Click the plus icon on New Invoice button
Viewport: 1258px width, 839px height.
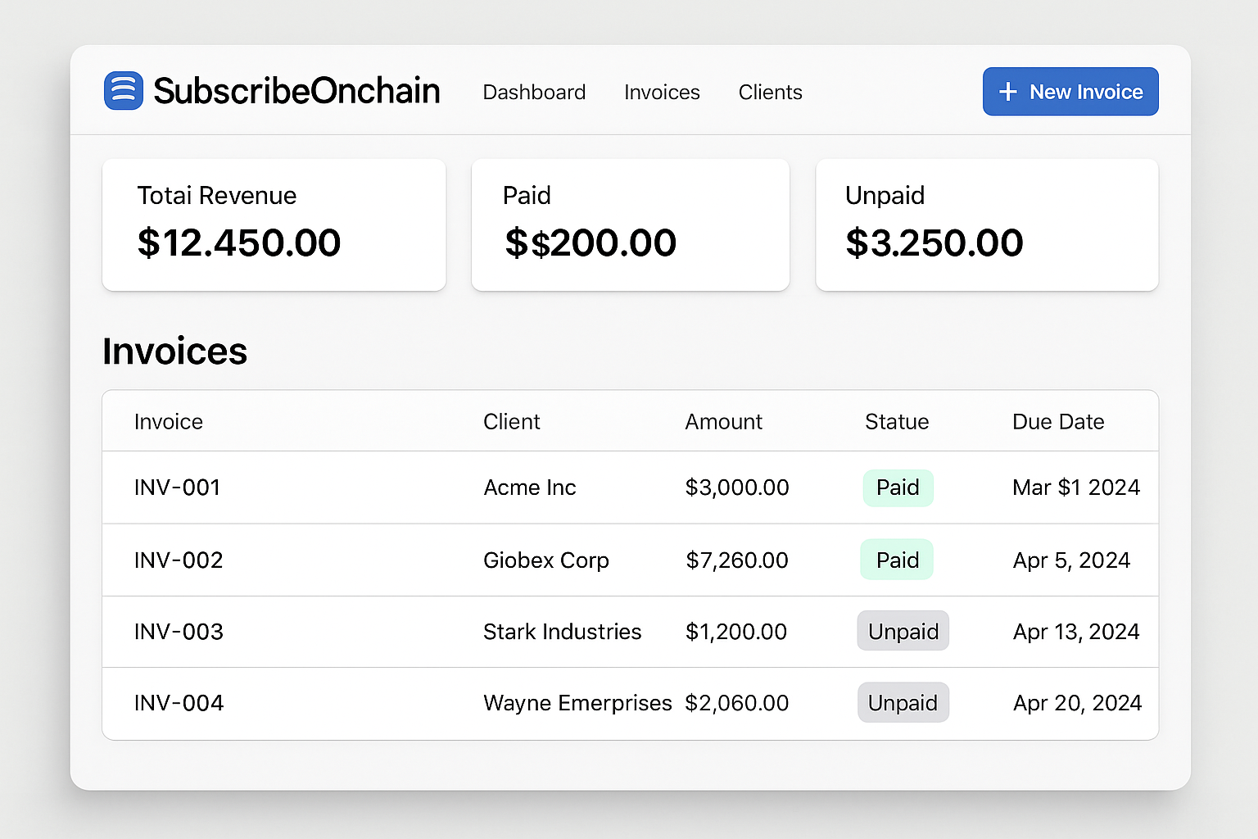click(1007, 91)
